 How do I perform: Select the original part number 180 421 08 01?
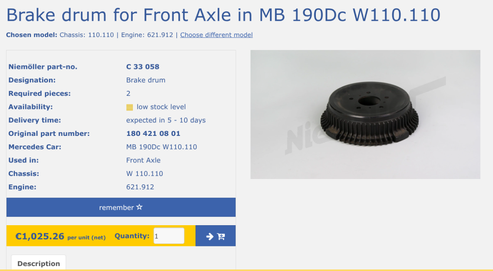click(153, 134)
